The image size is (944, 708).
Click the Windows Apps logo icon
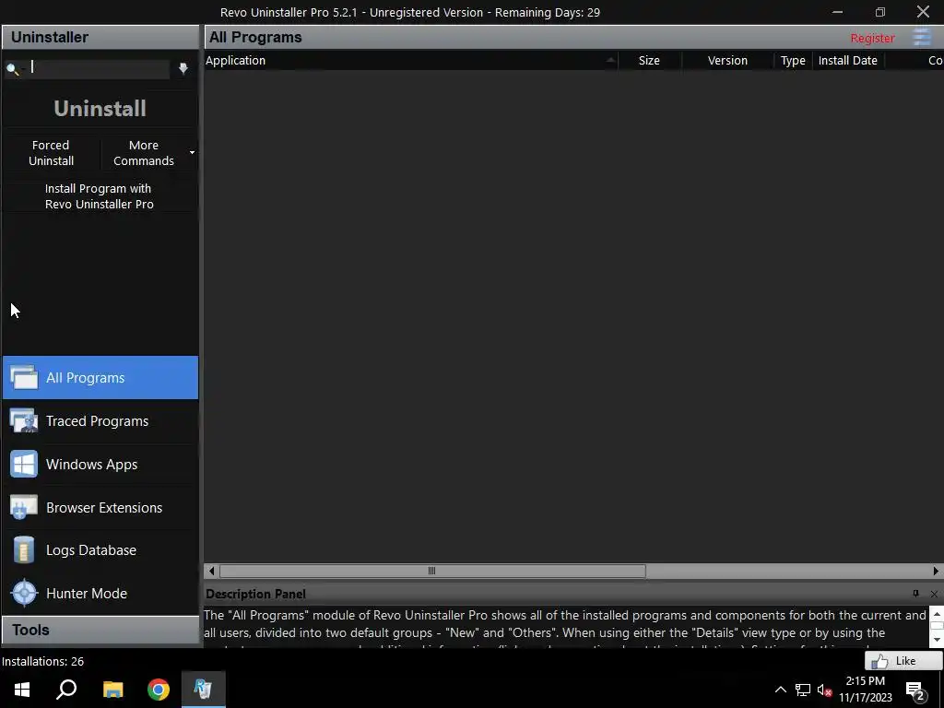(x=24, y=465)
